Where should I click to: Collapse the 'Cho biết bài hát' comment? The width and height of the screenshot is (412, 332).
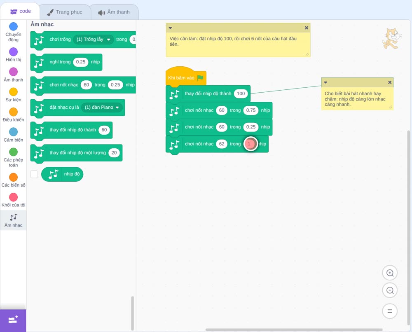click(x=325, y=82)
